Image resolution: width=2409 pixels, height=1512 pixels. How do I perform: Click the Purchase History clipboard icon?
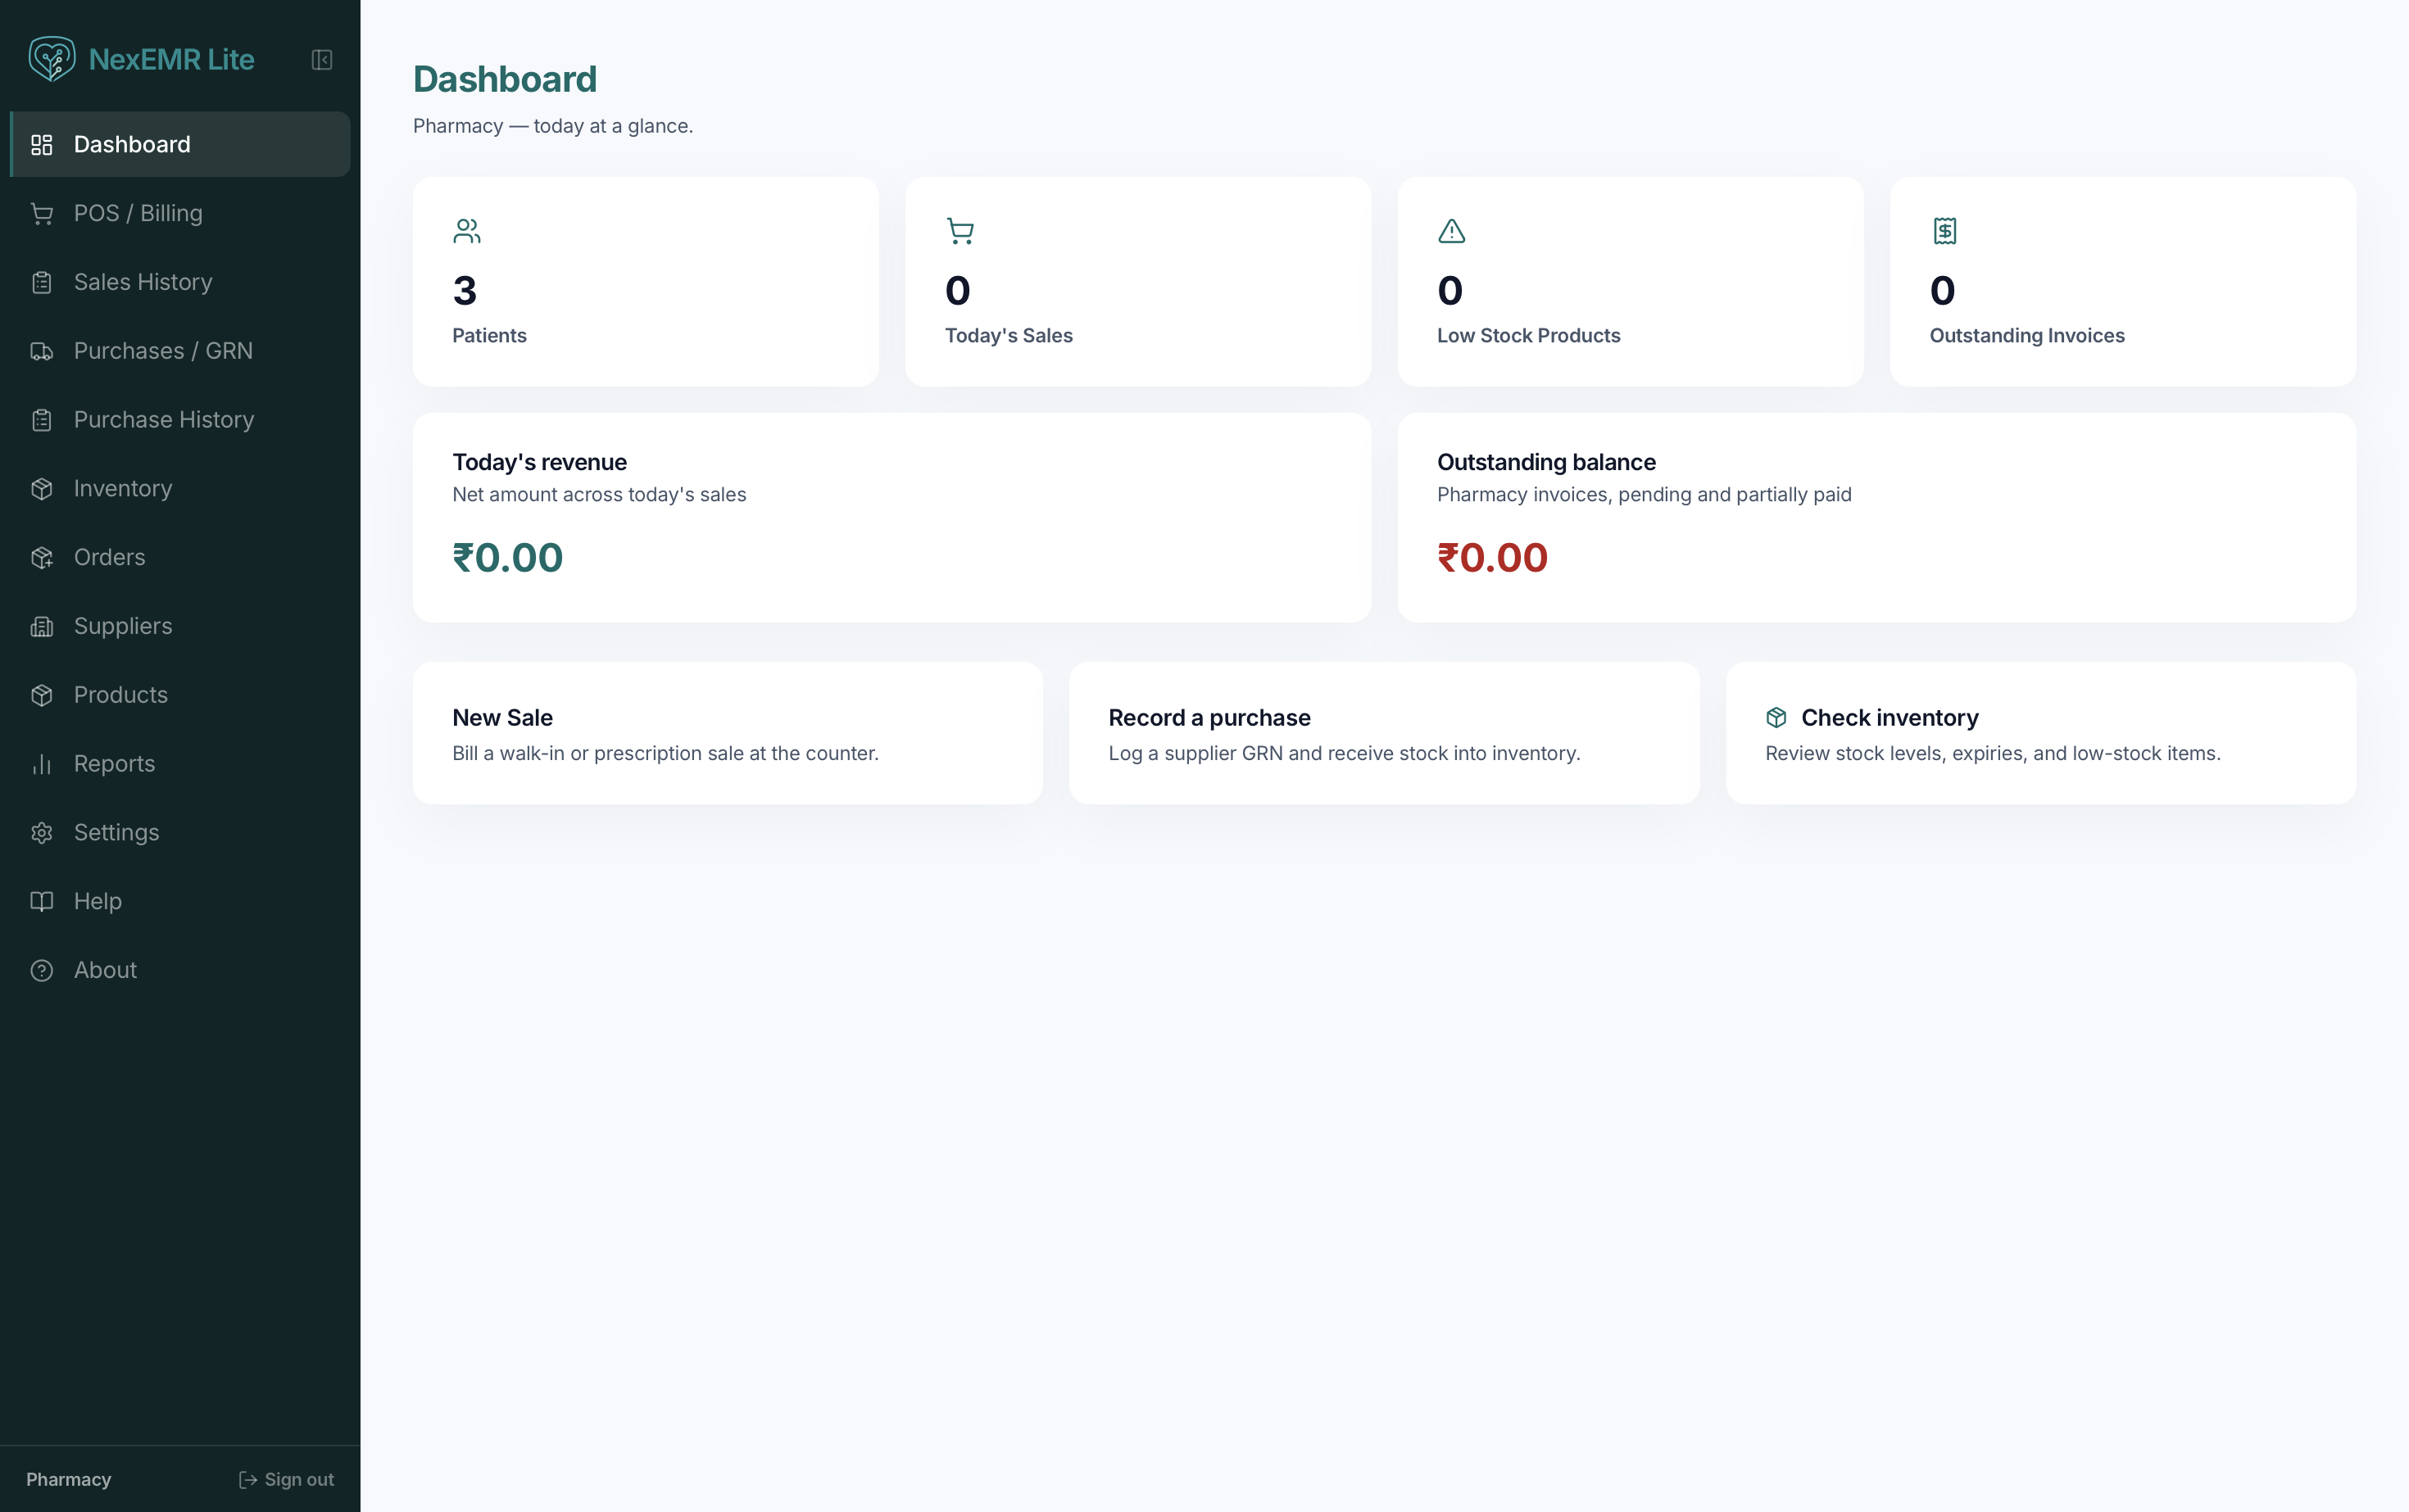(x=42, y=420)
